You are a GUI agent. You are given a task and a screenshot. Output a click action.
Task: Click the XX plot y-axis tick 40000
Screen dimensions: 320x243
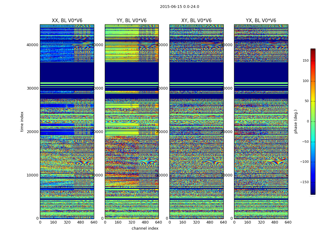click(32, 45)
